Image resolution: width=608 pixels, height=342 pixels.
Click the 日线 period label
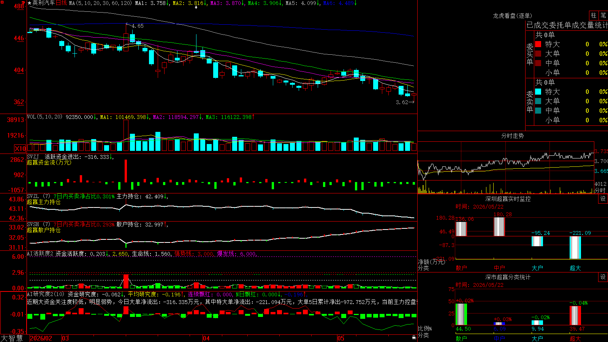coord(61,3)
